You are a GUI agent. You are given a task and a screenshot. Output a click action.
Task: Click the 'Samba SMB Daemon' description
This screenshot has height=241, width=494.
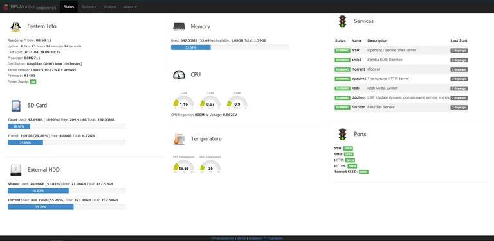[385, 60]
